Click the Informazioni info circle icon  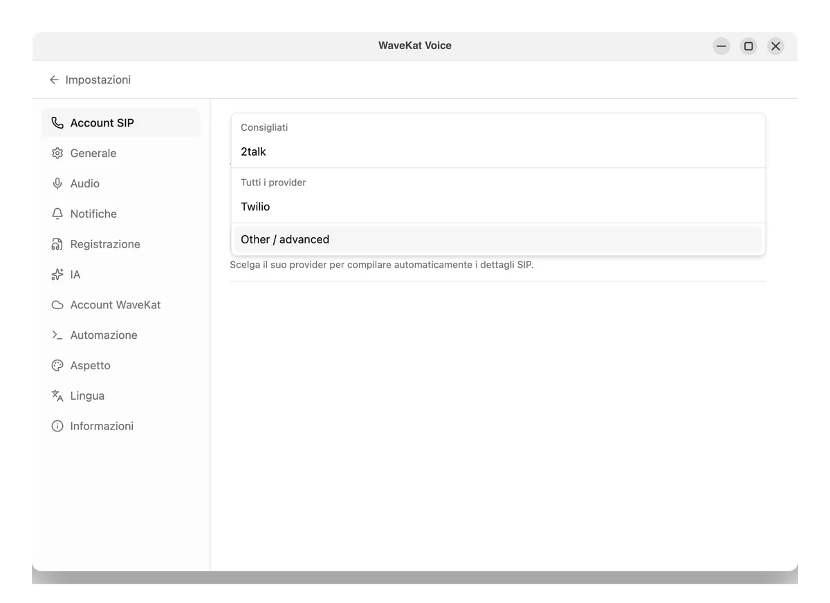click(x=57, y=426)
